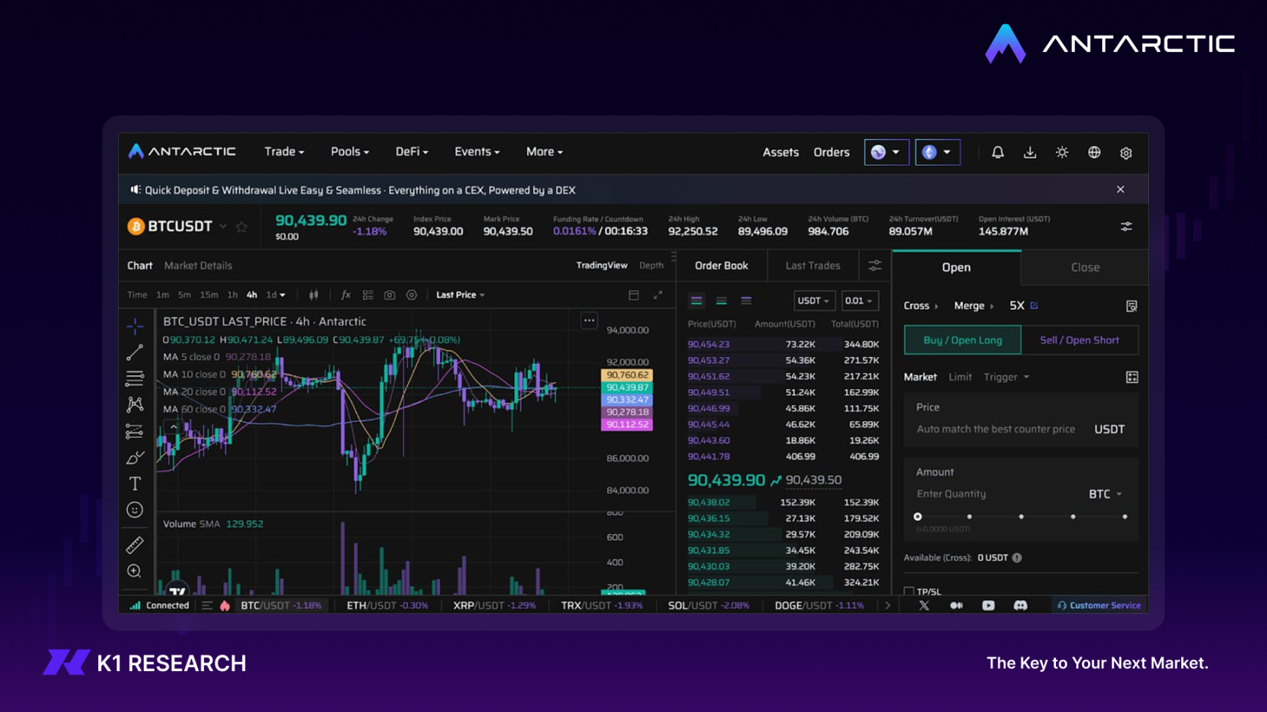This screenshot has height=712, width=1267.
Task: Expand the Trade menu dropdown
Action: pos(284,152)
